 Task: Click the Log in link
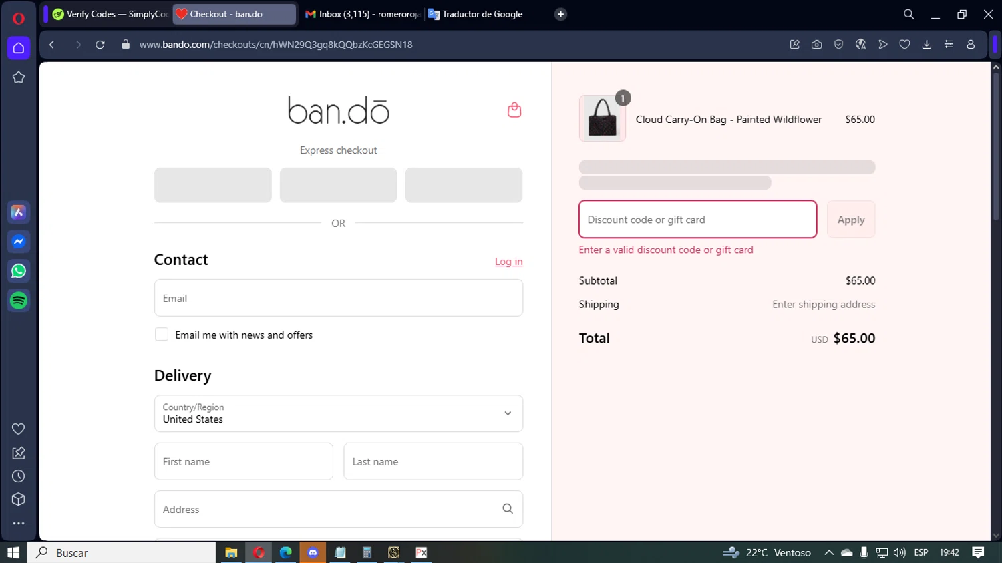click(508, 262)
